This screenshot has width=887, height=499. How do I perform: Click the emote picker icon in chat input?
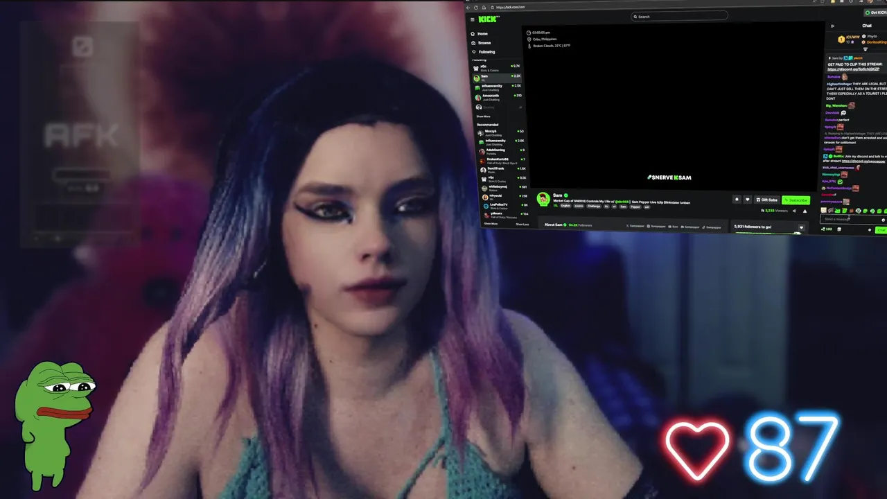[883, 220]
